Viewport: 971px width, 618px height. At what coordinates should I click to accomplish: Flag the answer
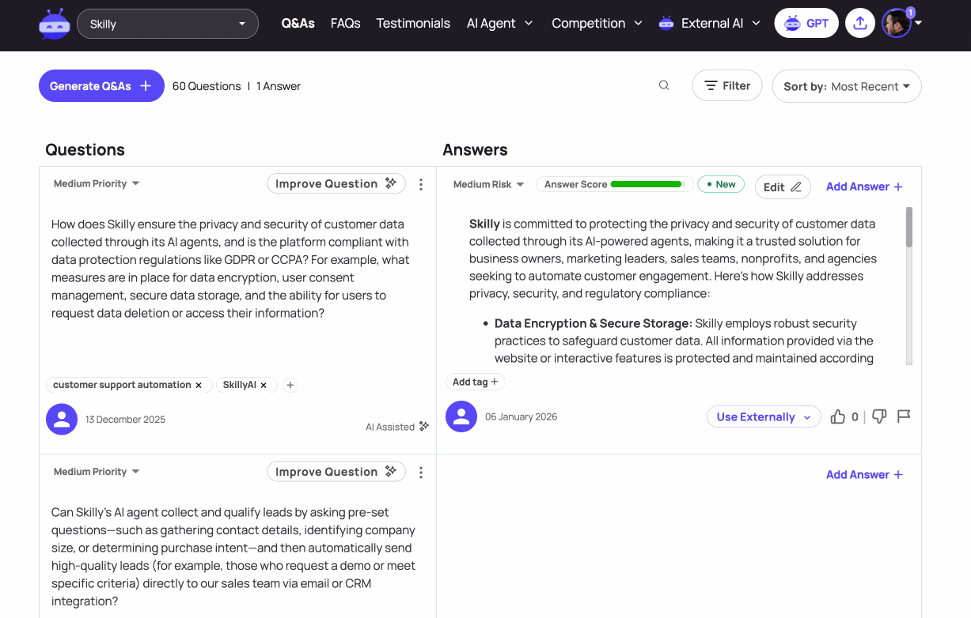click(904, 416)
